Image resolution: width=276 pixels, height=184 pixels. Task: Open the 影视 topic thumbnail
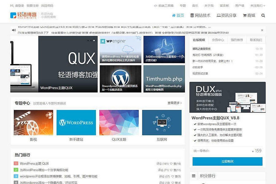point(33,123)
